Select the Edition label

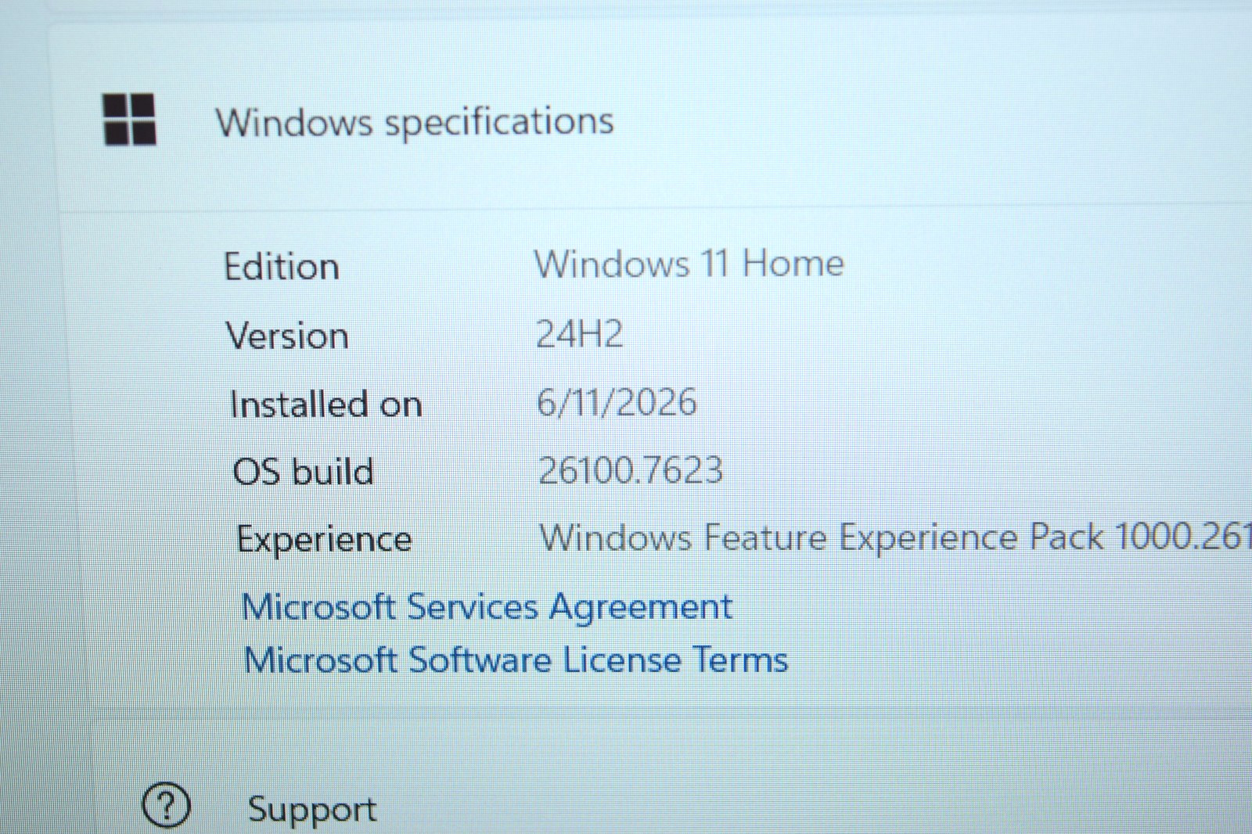pyautogui.click(x=282, y=267)
